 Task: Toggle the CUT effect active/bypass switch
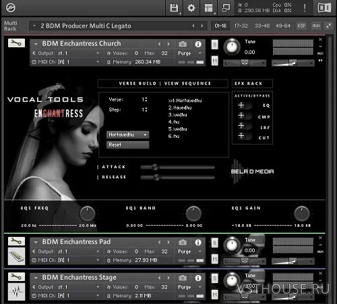[x=244, y=136]
